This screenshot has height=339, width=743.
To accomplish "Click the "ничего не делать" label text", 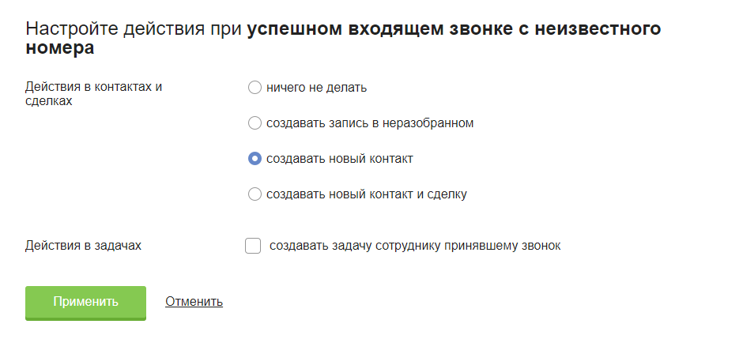I will pos(316,88).
